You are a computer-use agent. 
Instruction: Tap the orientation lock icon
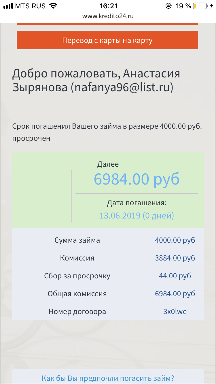click(168, 6)
